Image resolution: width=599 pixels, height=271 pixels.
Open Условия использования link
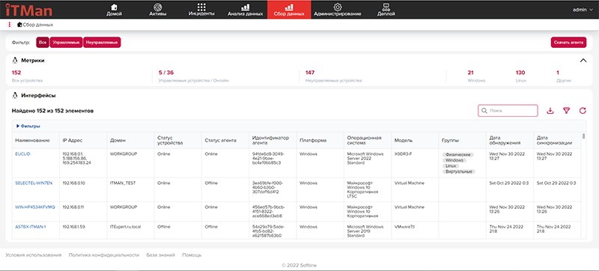coord(33,255)
